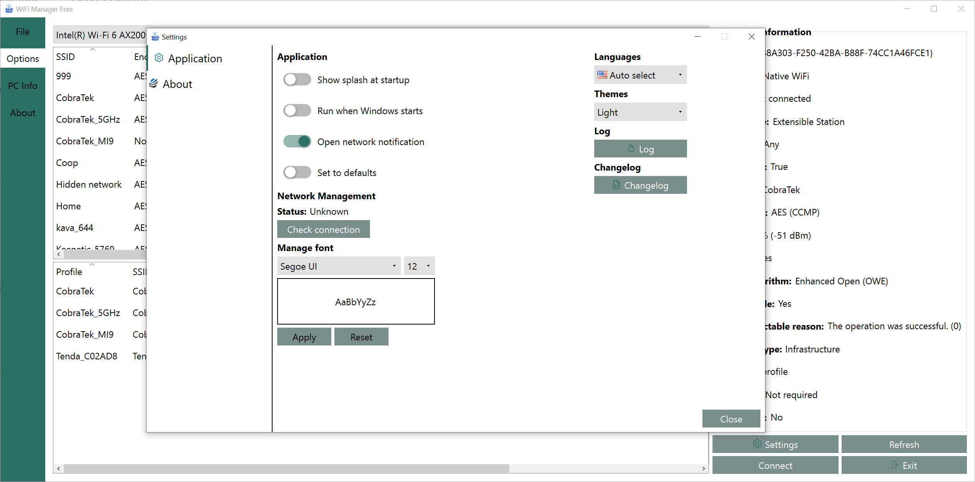Toggle the Set to defaults switch
975x482 pixels.
click(x=297, y=173)
